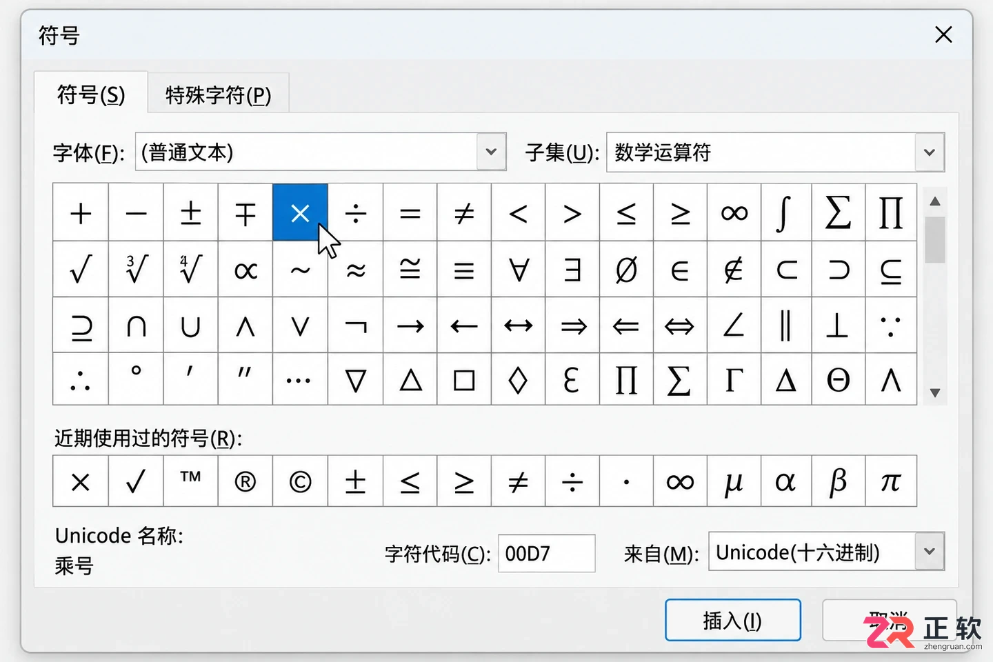Click the symbol grid scrollbar thumb

click(x=935, y=240)
